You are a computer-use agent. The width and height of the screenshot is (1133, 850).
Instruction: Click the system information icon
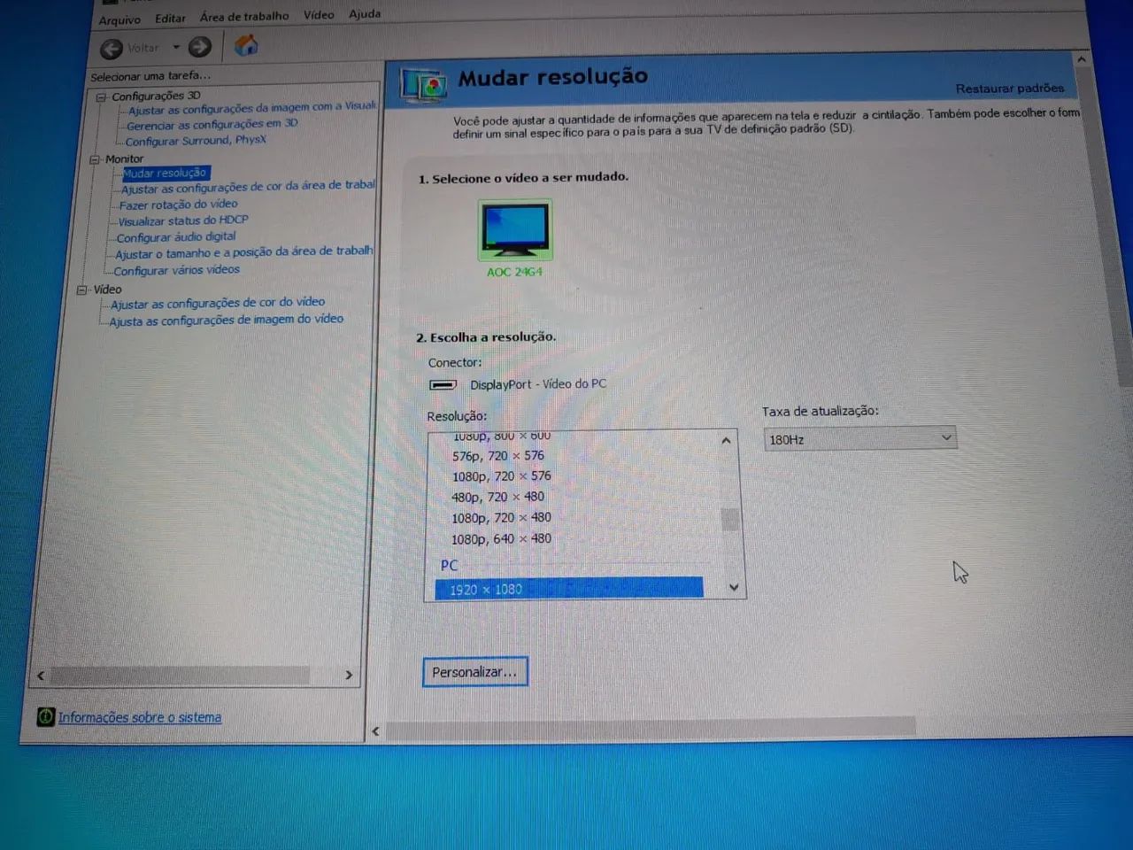point(46,716)
